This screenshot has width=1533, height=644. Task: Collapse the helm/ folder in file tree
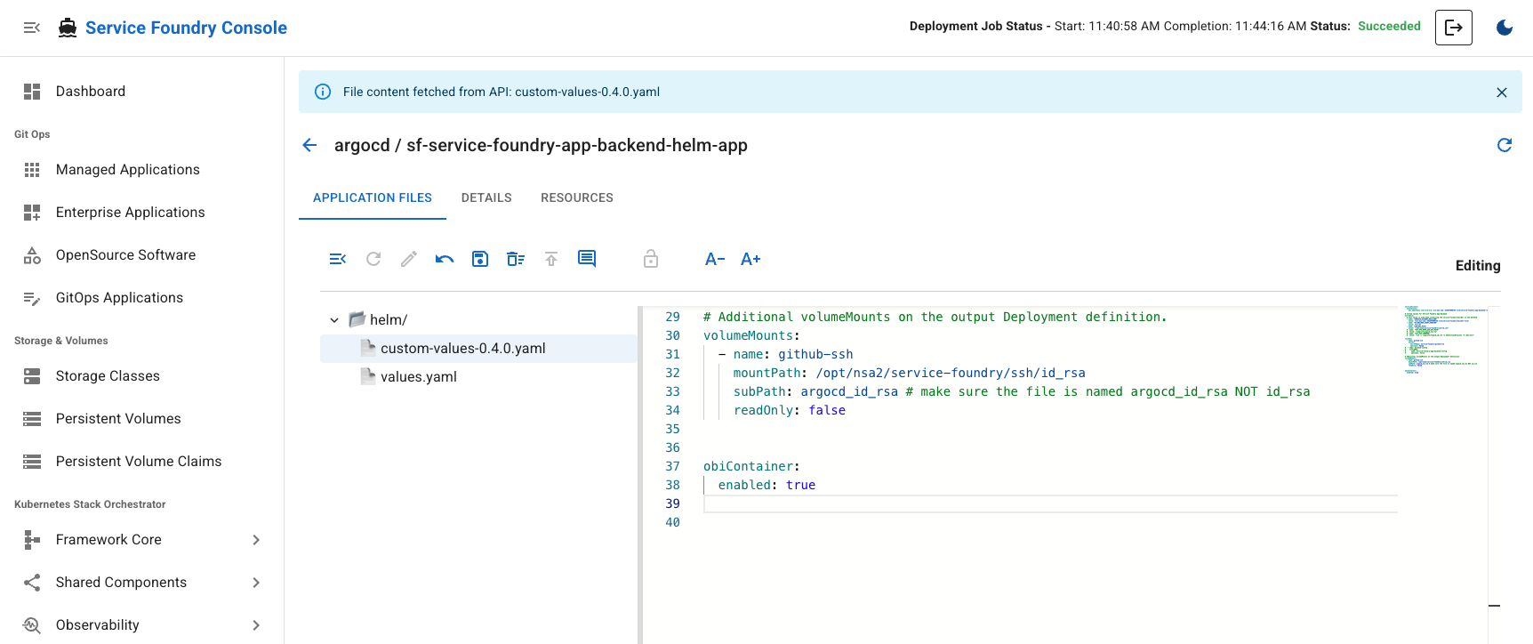pyautogui.click(x=334, y=320)
